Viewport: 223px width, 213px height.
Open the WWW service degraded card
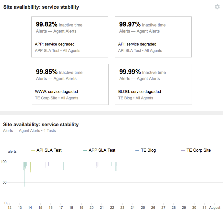[70, 85]
